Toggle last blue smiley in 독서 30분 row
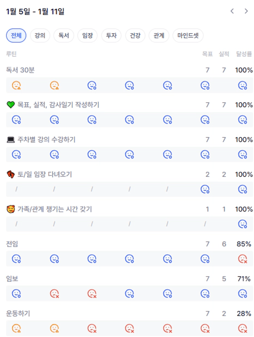 pos(243,85)
